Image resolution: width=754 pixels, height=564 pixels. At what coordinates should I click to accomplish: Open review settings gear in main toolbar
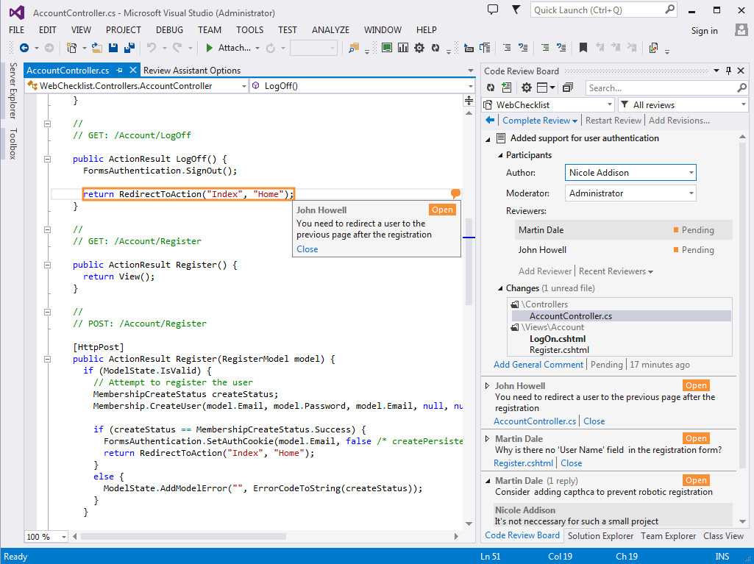coord(419,48)
